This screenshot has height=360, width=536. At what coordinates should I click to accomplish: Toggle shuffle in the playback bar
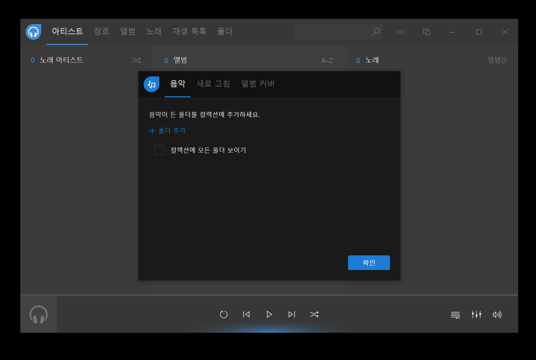(x=314, y=314)
